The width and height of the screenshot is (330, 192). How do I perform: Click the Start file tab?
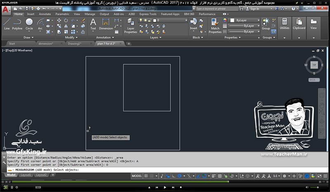12,44
